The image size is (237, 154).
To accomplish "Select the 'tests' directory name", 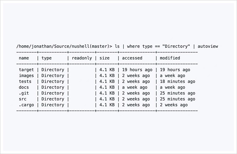I will point(25,82).
